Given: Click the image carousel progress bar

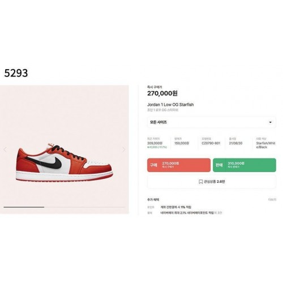Looking at the screenshot, I should 64,207.
